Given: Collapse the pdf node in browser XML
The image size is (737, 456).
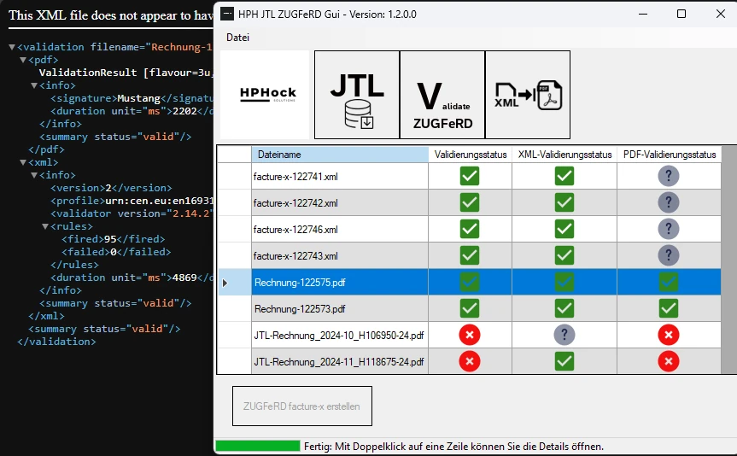Looking at the screenshot, I should [x=23, y=60].
